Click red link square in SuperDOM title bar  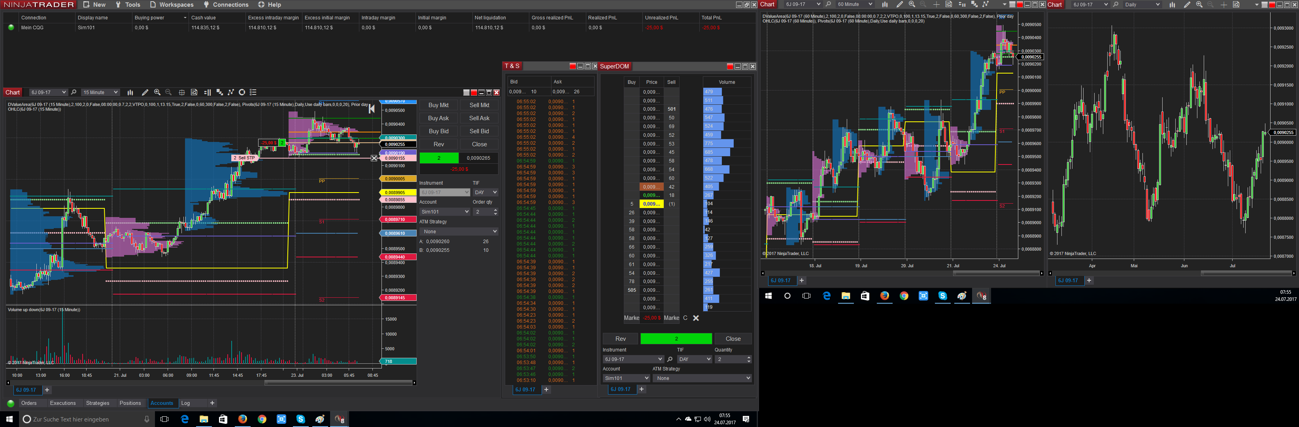[x=730, y=66]
